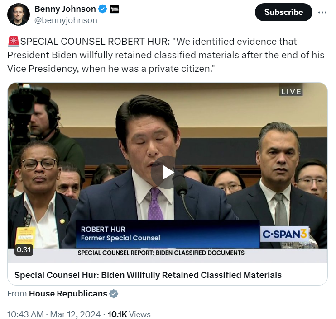Open the @bennyjohnson handle link

[x=66, y=20]
